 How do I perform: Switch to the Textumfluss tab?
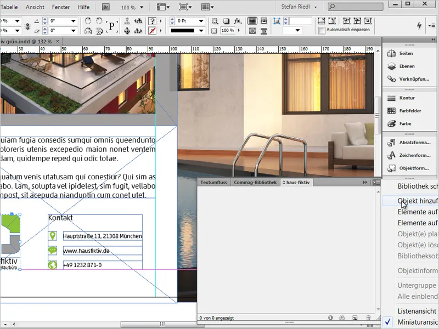click(x=213, y=183)
